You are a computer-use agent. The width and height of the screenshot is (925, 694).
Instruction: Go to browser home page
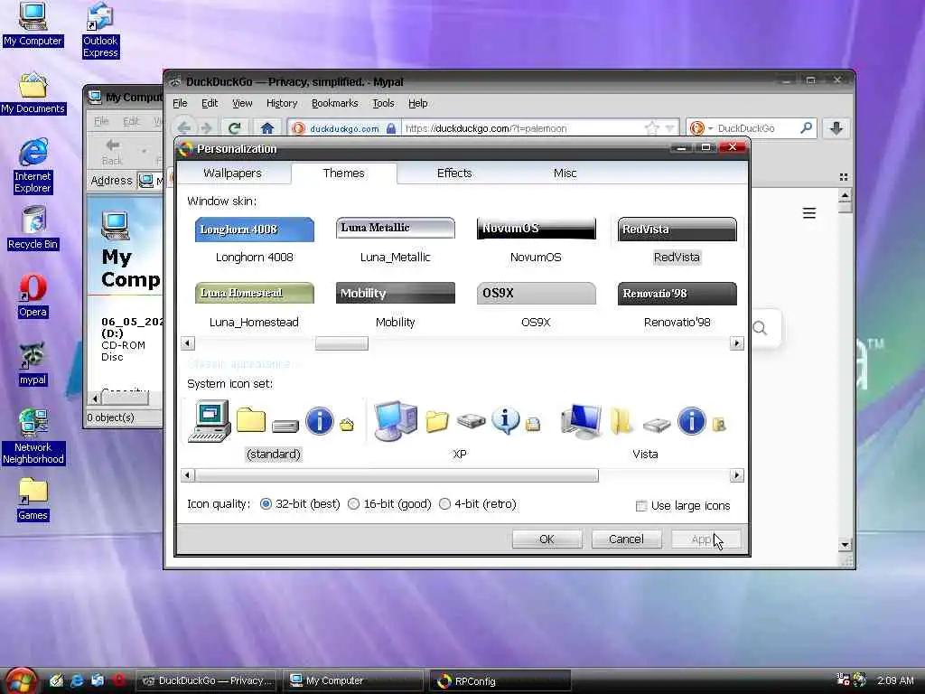click(x=267, y=128)
